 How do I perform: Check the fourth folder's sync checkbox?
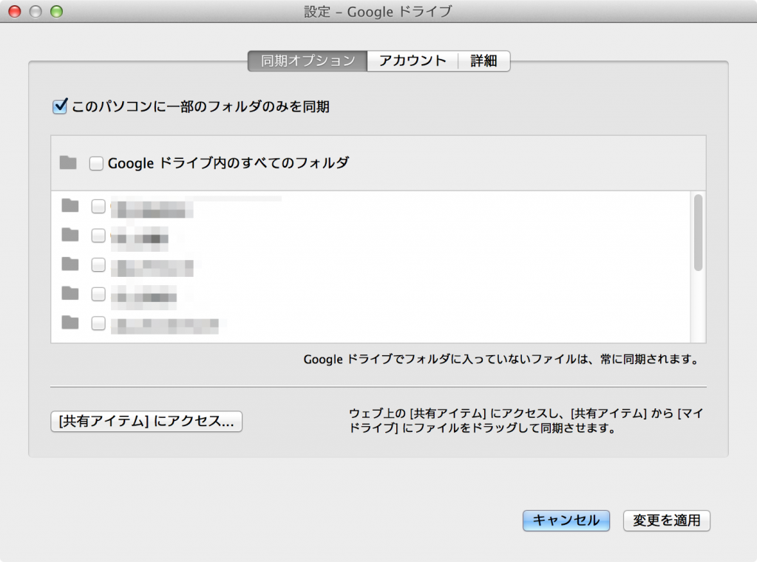coord(98,294)
